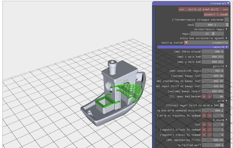This screenshot has width=233, height=148.
Task: Enable Generate supports (experimental) checkbox
Action: (227, 19)
